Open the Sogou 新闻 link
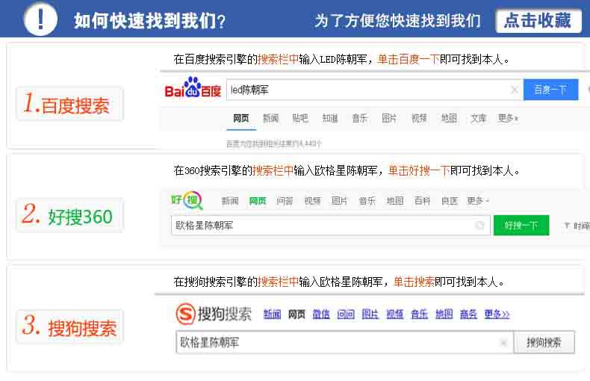The height and width of the screenshot is (381, 590). pos(272,314)
